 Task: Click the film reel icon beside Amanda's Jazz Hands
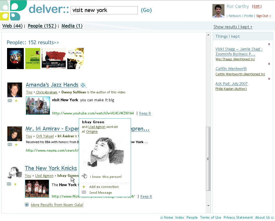pyautogui.click(x=83, y=85)
